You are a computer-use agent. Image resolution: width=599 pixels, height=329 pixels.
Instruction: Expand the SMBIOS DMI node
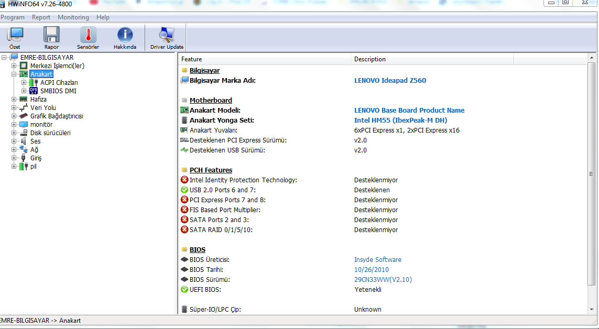24,91
